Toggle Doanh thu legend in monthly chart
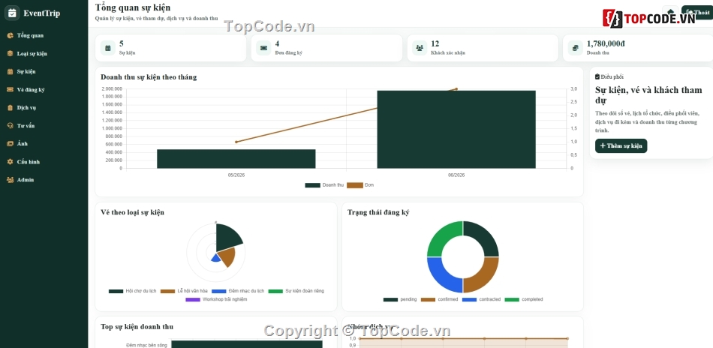This screenshot has height=348, width=713. pyautogui.click(x=324, y=185)
